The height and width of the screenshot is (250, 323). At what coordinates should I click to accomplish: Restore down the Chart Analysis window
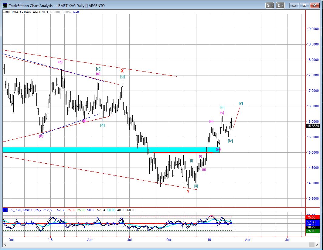coord(304,5)
